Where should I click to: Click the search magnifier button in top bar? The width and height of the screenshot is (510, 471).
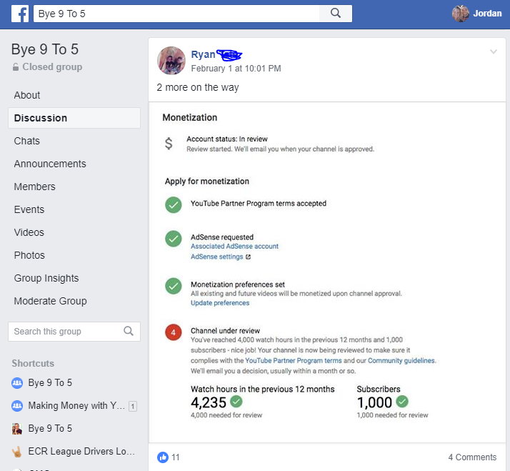click(335, 14)
